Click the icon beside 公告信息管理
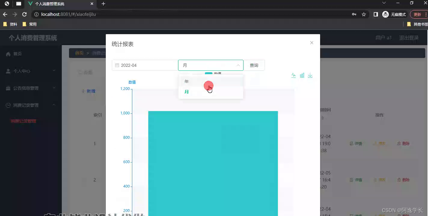The image size is (428, 216). pyautogui.click(x=8, y=88)
